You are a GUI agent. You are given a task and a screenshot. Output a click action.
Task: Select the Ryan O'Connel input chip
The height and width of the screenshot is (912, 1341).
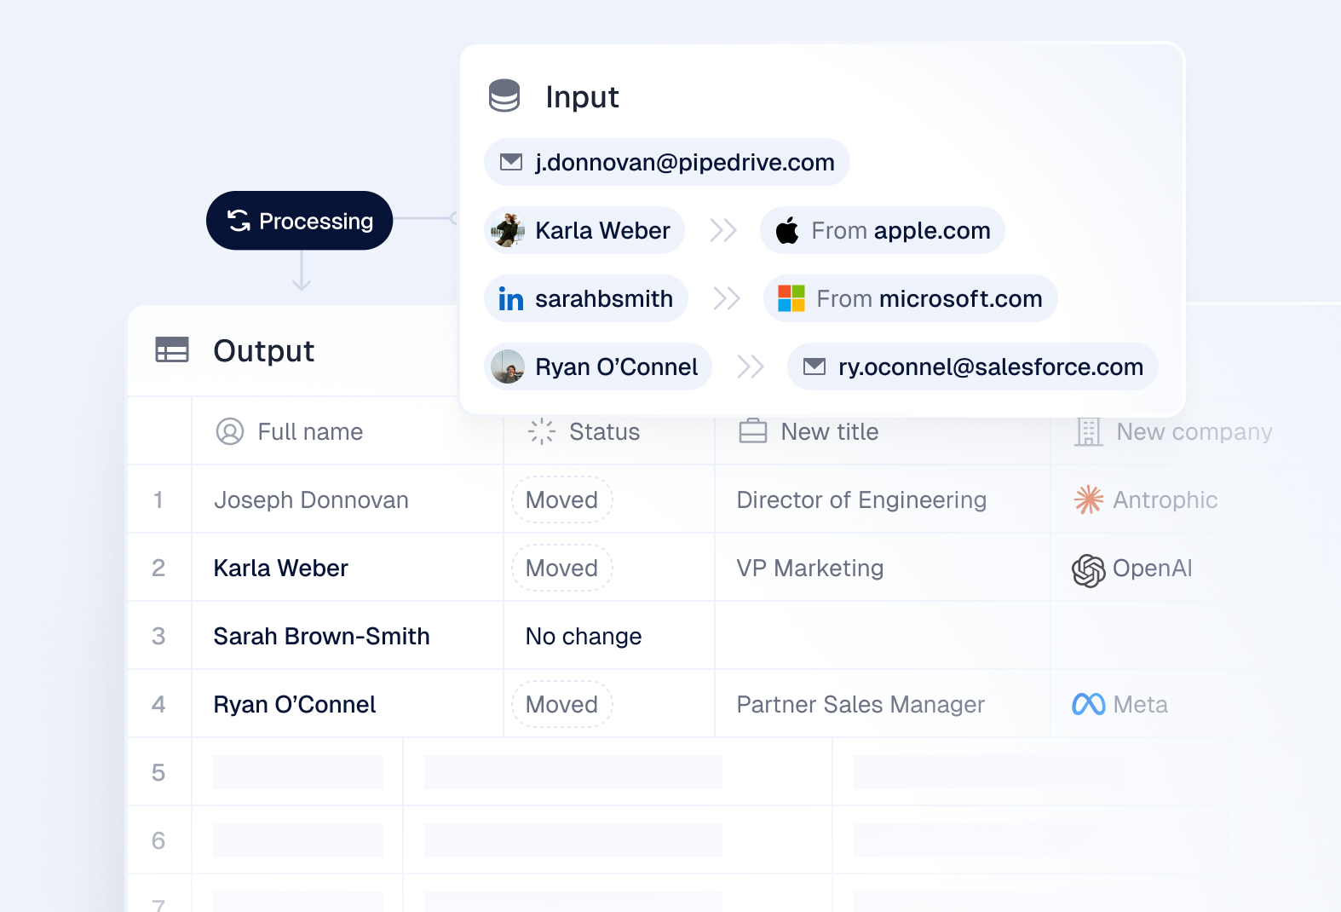pos(598,367)
